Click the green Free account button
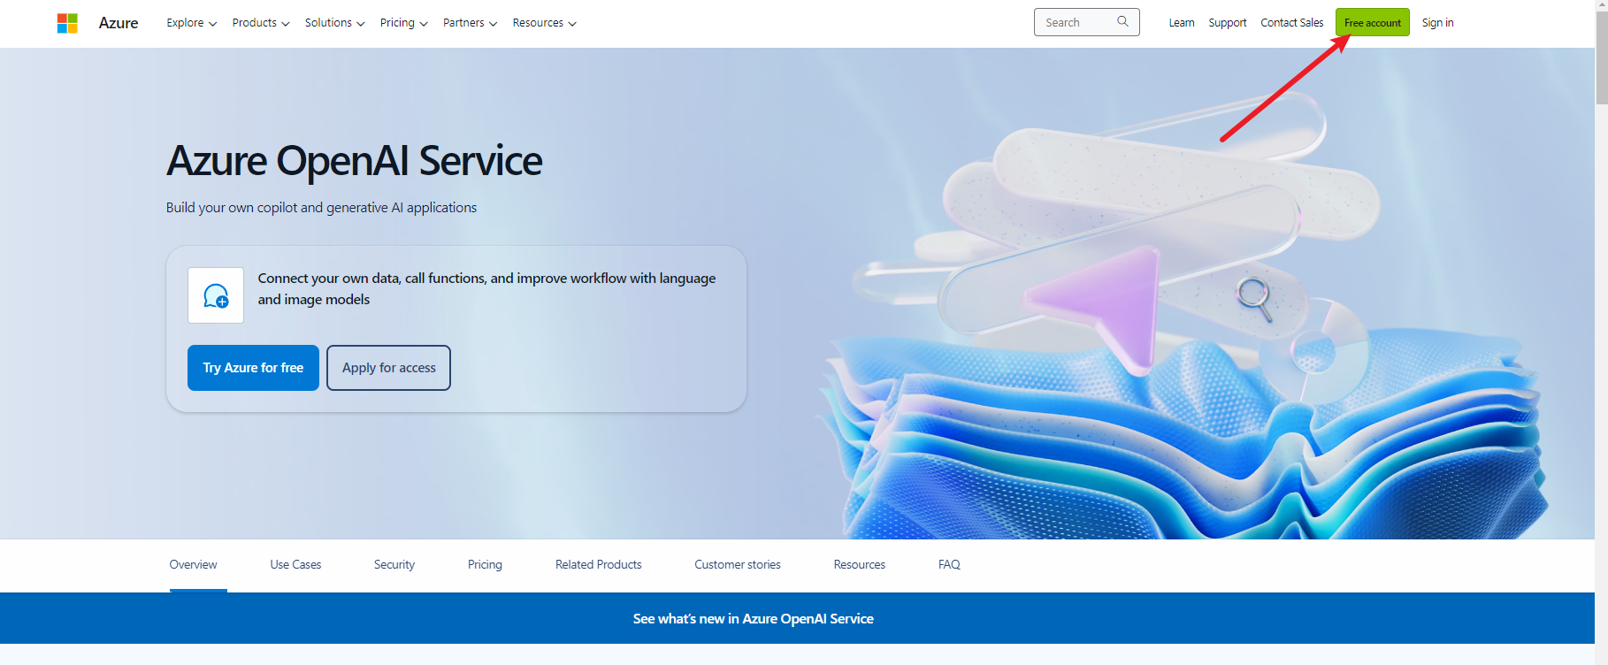The image size is (1608, 665). tap(1373, 22)
